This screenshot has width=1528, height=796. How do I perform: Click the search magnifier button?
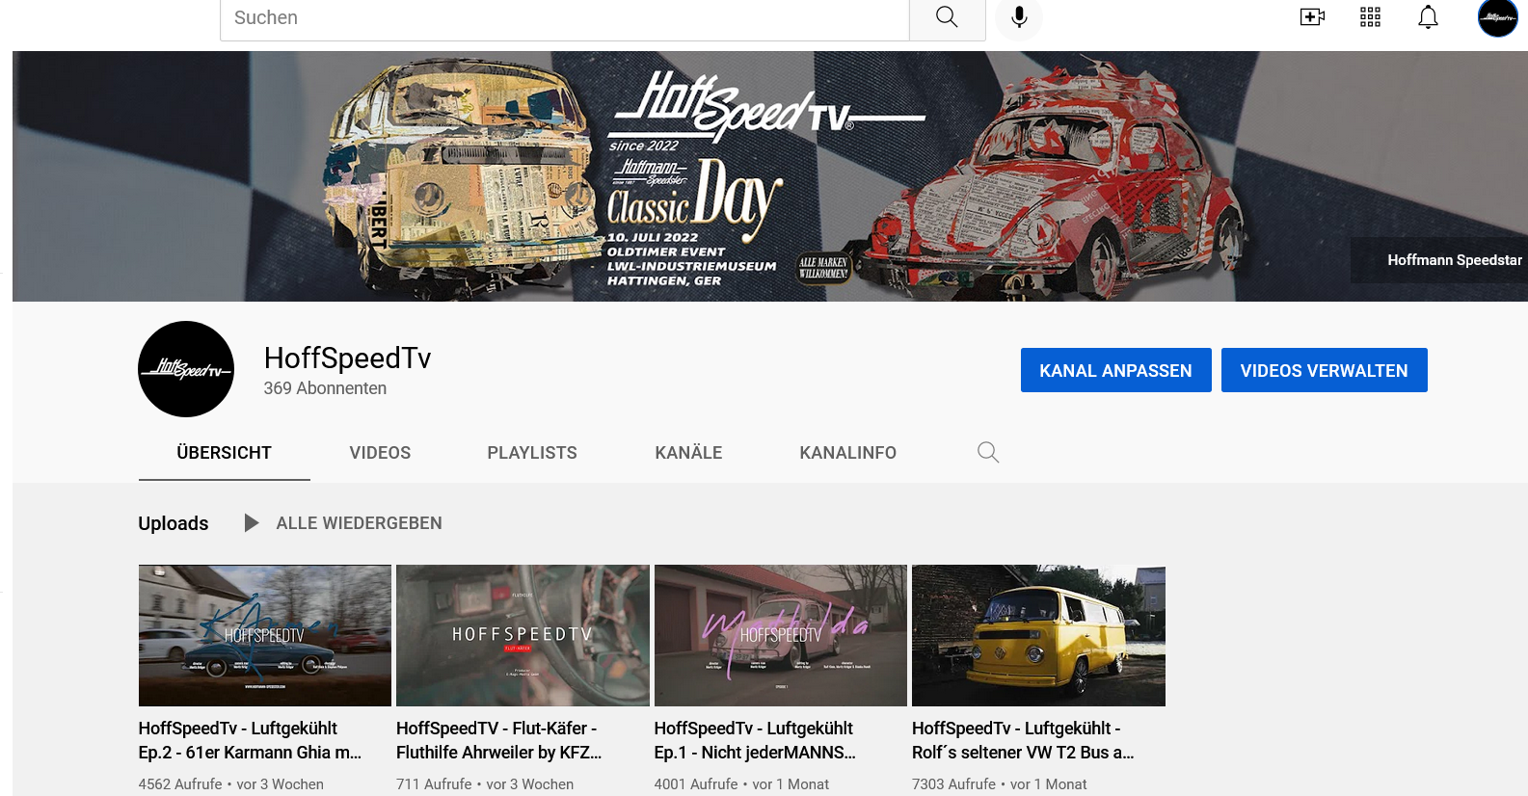click(947, 17)
